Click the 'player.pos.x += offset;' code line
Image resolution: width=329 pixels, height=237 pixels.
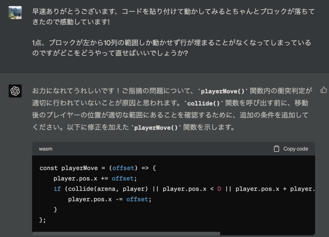tap(93, 178)
